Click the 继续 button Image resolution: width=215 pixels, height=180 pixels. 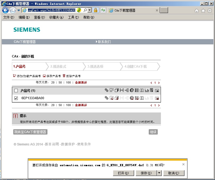(x=153, y=132)
